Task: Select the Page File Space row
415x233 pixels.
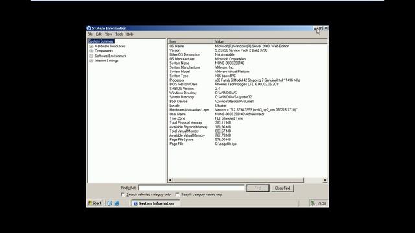Action: coord(248,140)
